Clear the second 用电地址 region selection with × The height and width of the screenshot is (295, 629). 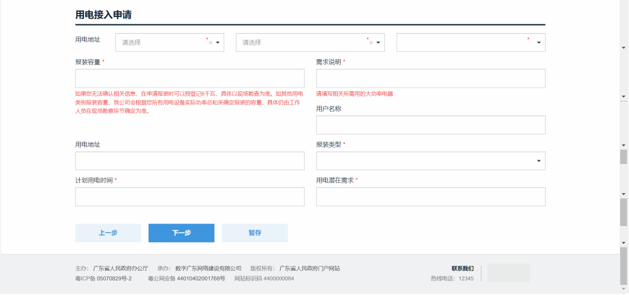pos(371,43)
